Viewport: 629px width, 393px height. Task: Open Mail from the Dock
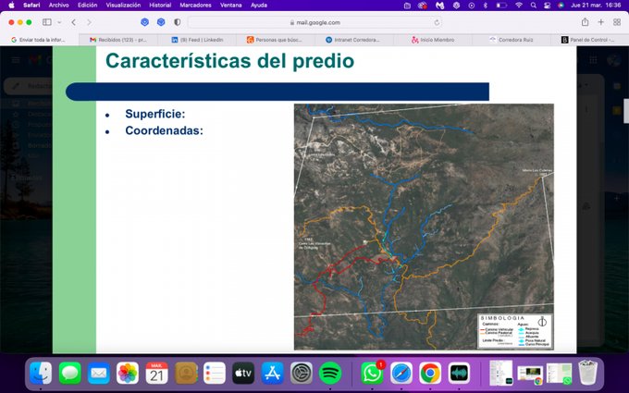pos(99,374)
